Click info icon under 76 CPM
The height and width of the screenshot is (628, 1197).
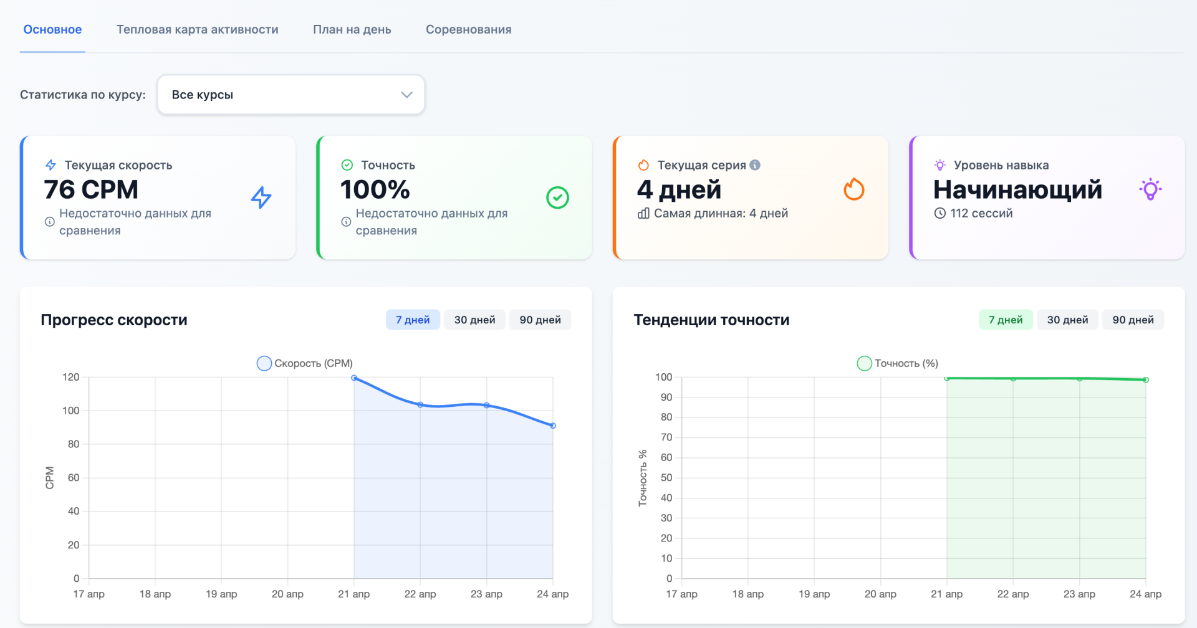coord(50,222)
